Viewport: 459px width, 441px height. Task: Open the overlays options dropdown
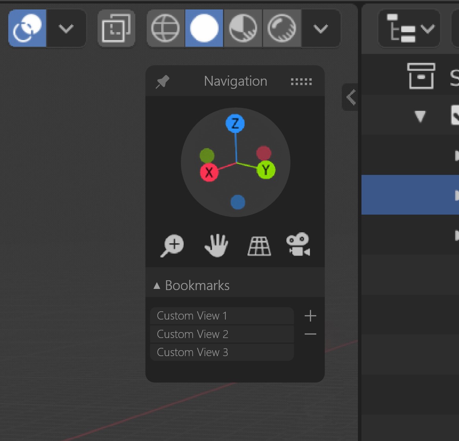(66, 28)
